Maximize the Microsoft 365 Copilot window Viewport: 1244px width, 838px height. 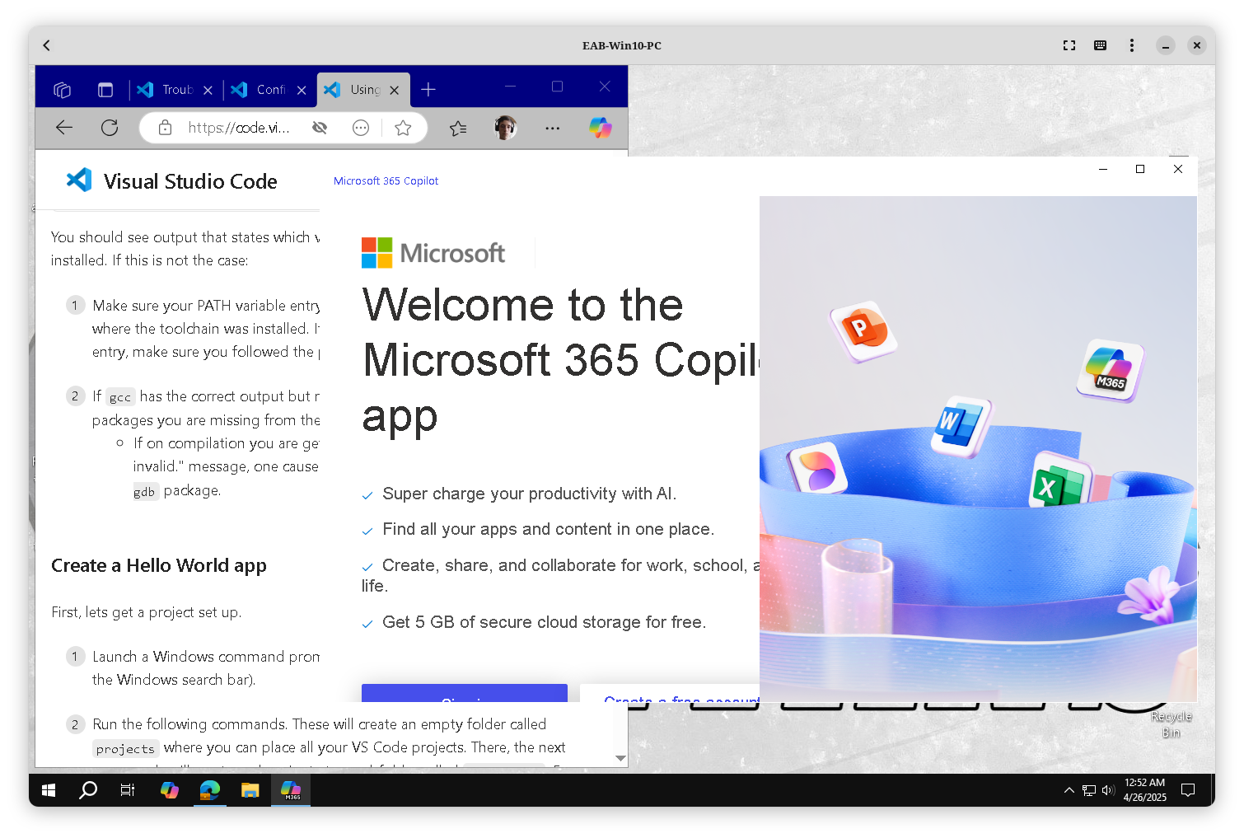1140,169
